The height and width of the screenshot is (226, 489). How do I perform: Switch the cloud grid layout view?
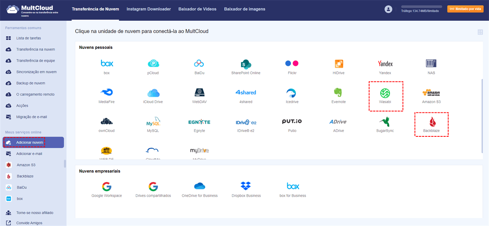[479, 32]
